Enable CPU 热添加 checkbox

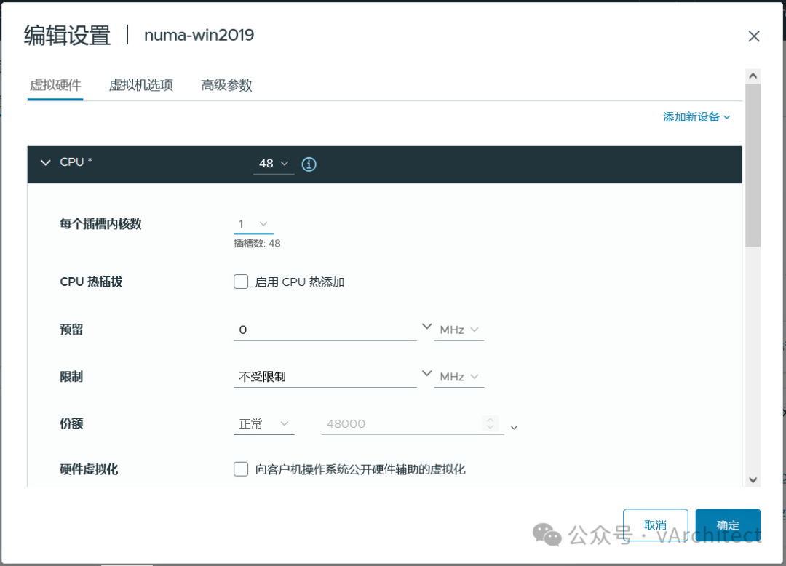click(x=241, y=282)
